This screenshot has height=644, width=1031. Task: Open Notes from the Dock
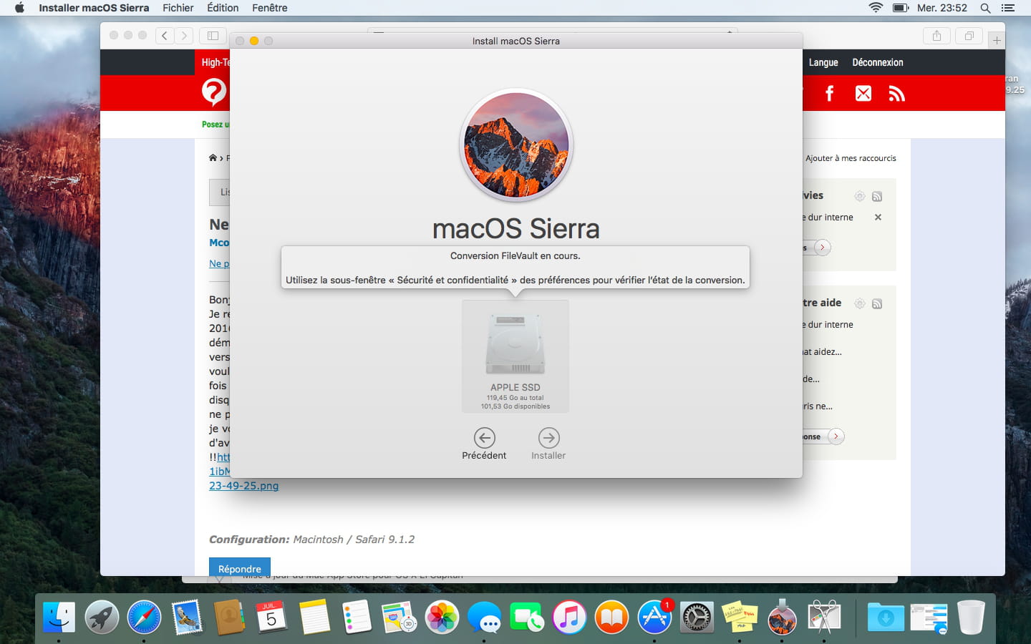314,617
